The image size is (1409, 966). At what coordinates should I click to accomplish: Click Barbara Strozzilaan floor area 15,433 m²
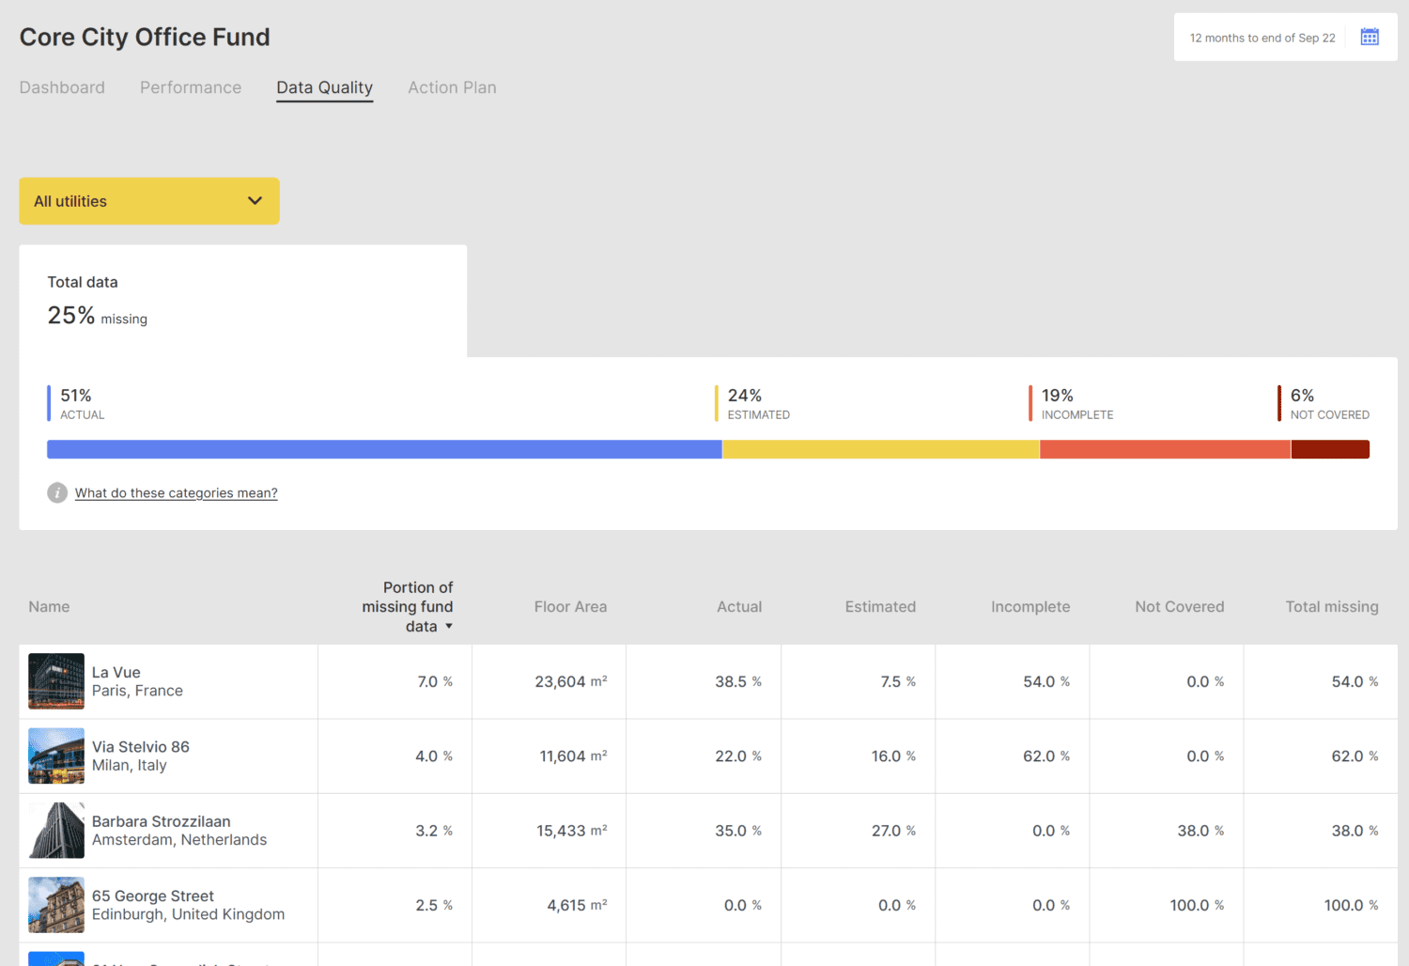(x=572, y=831)
